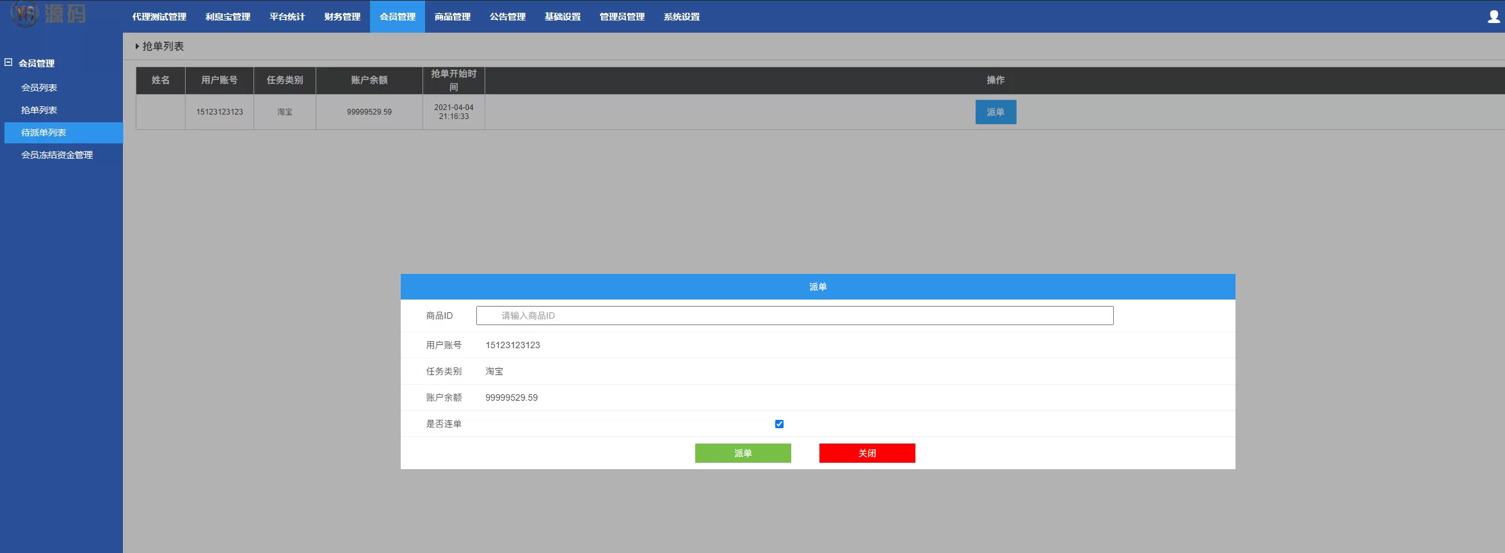This screenshot has height=553, width=1505.
Task: Open the 系统设置 menu
Action: point(682,17)
